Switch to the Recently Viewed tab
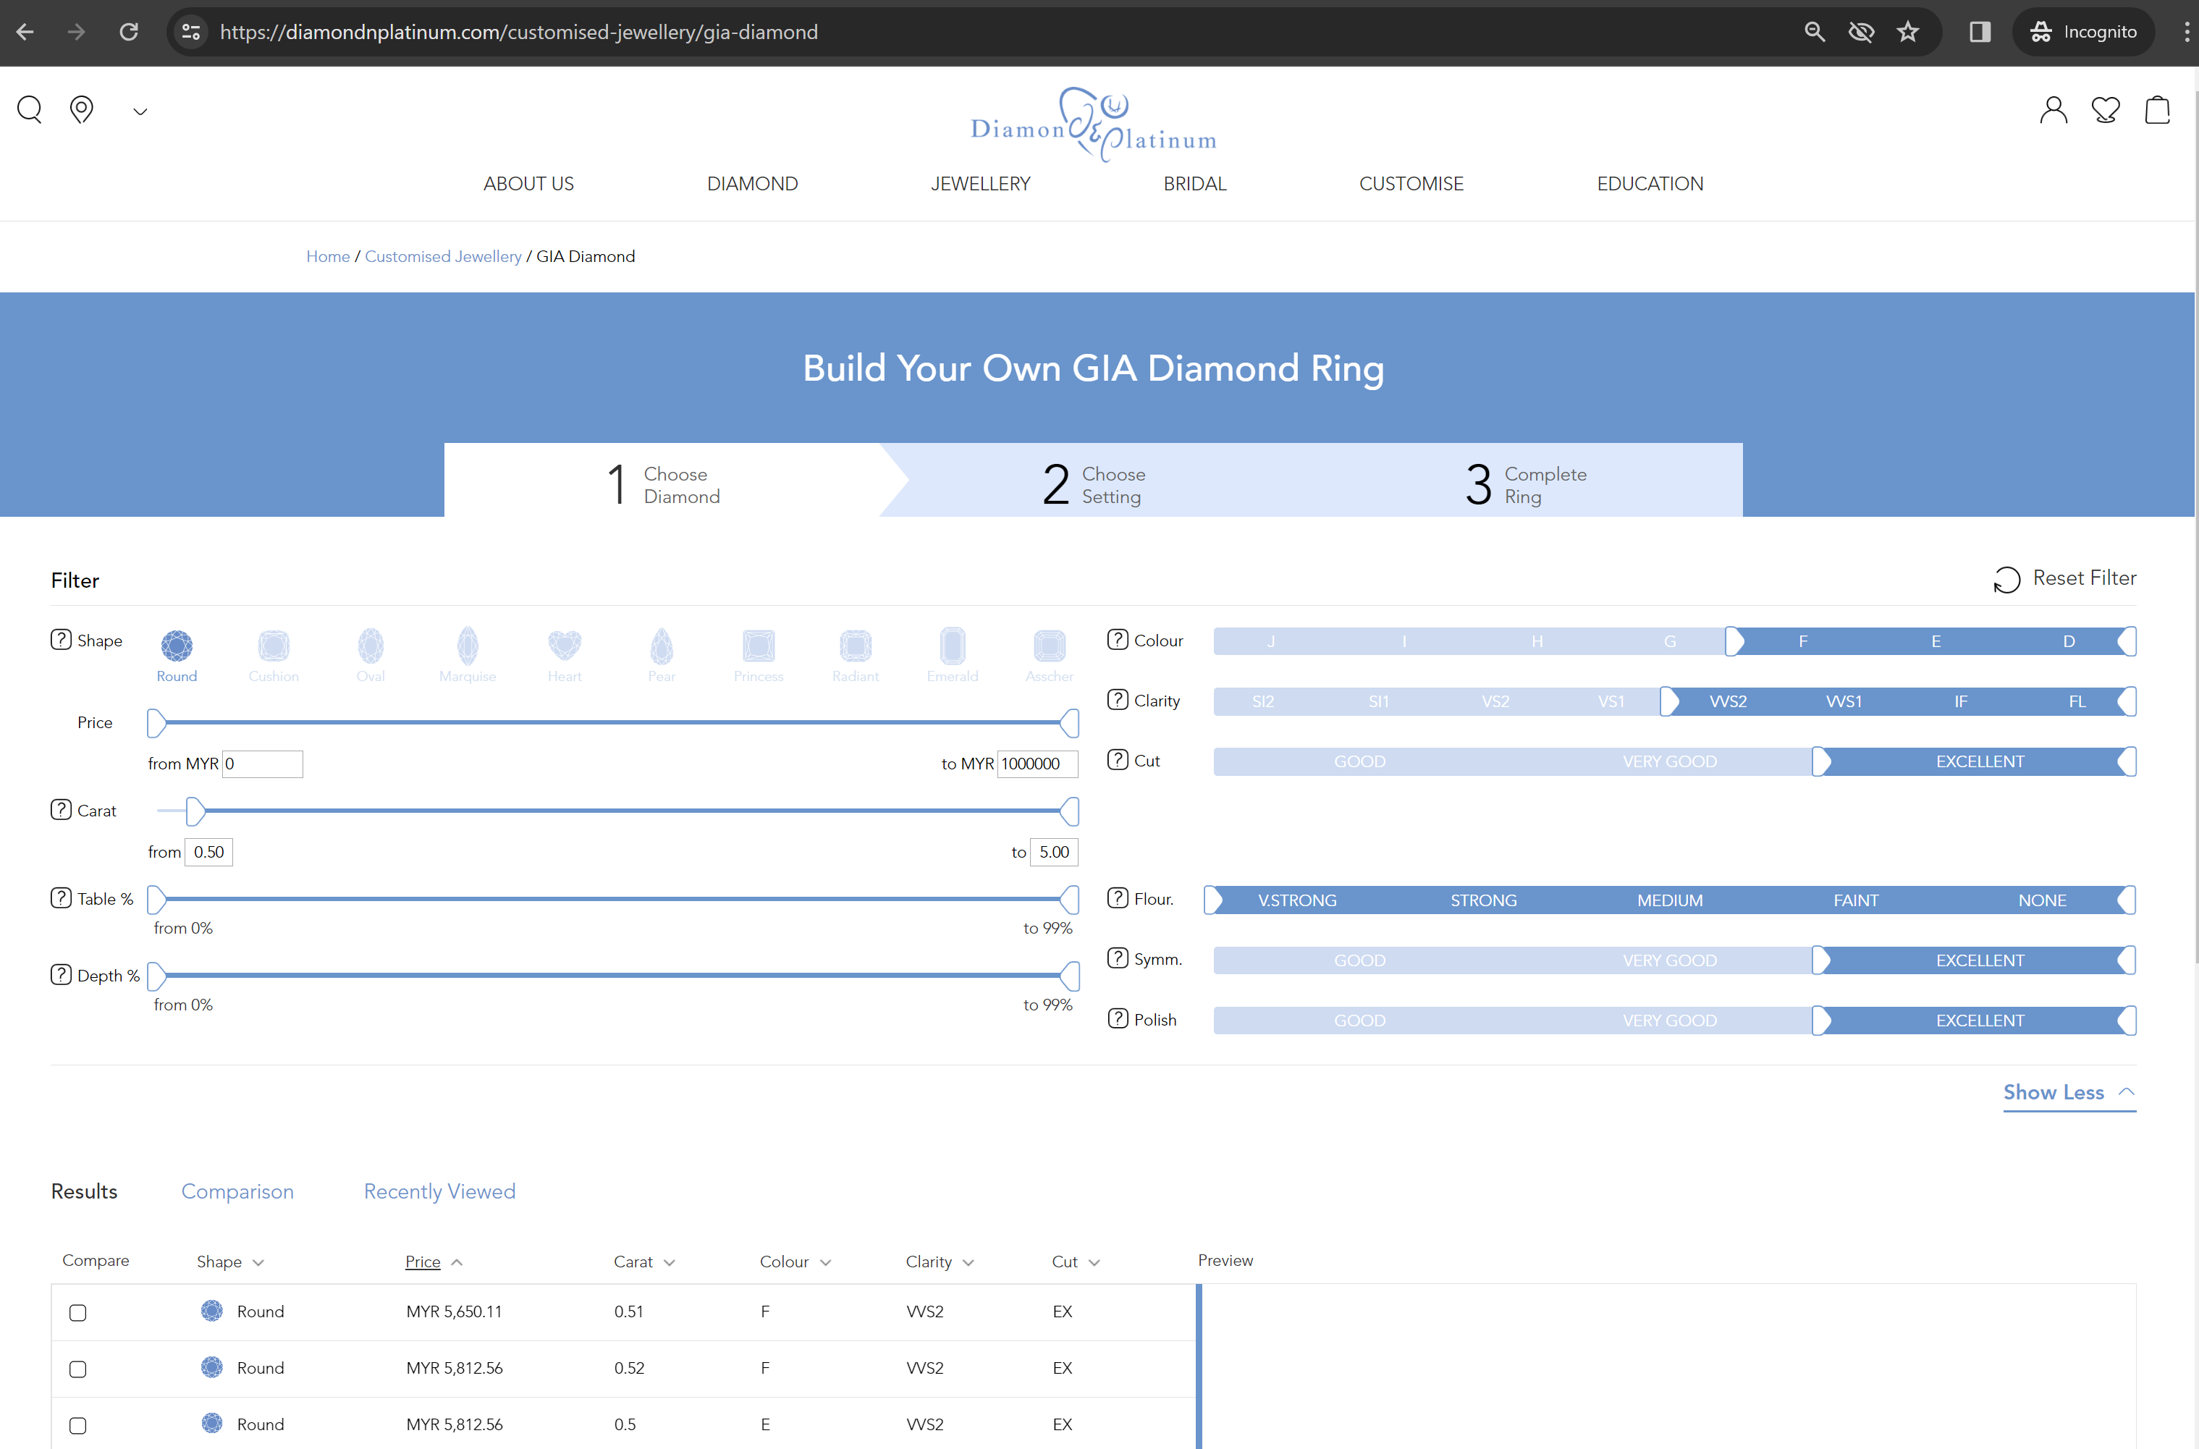 pos(440,1192)
